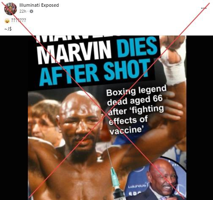
Task: Click the gear icon beside the timestamp
Action: 31,11
